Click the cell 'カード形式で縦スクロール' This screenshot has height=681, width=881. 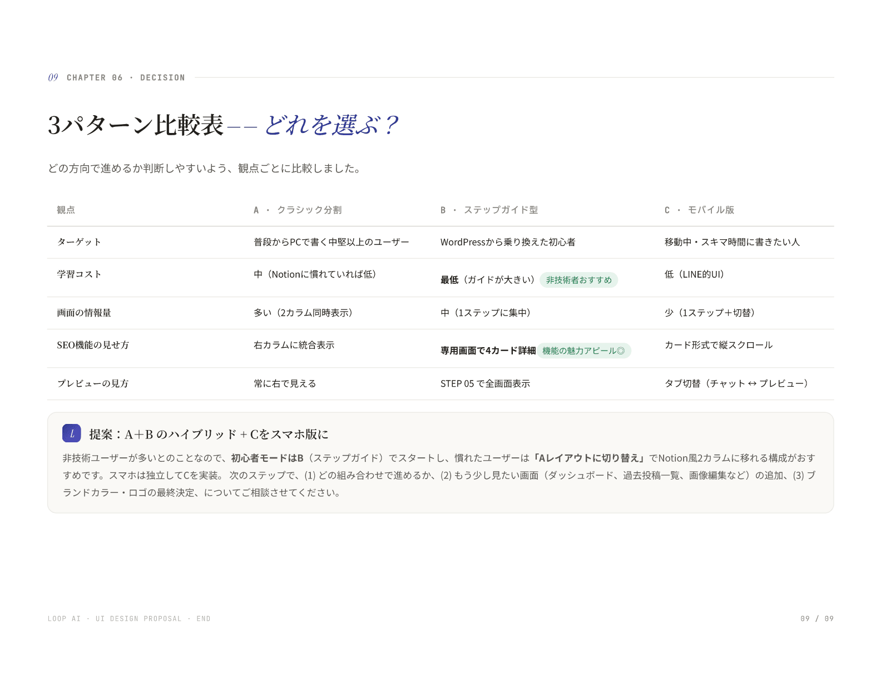[x=719, y=345]
